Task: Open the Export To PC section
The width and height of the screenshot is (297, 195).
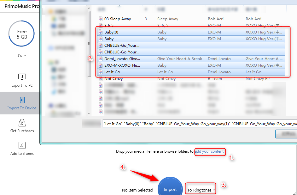Action: [22, 80]
